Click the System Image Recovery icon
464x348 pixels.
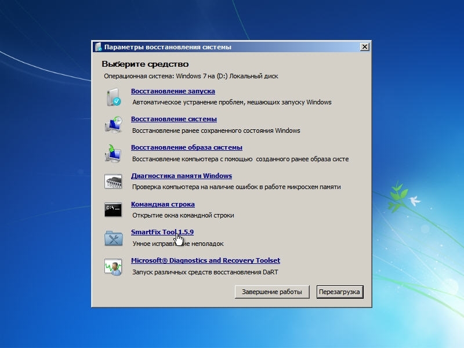113,153
